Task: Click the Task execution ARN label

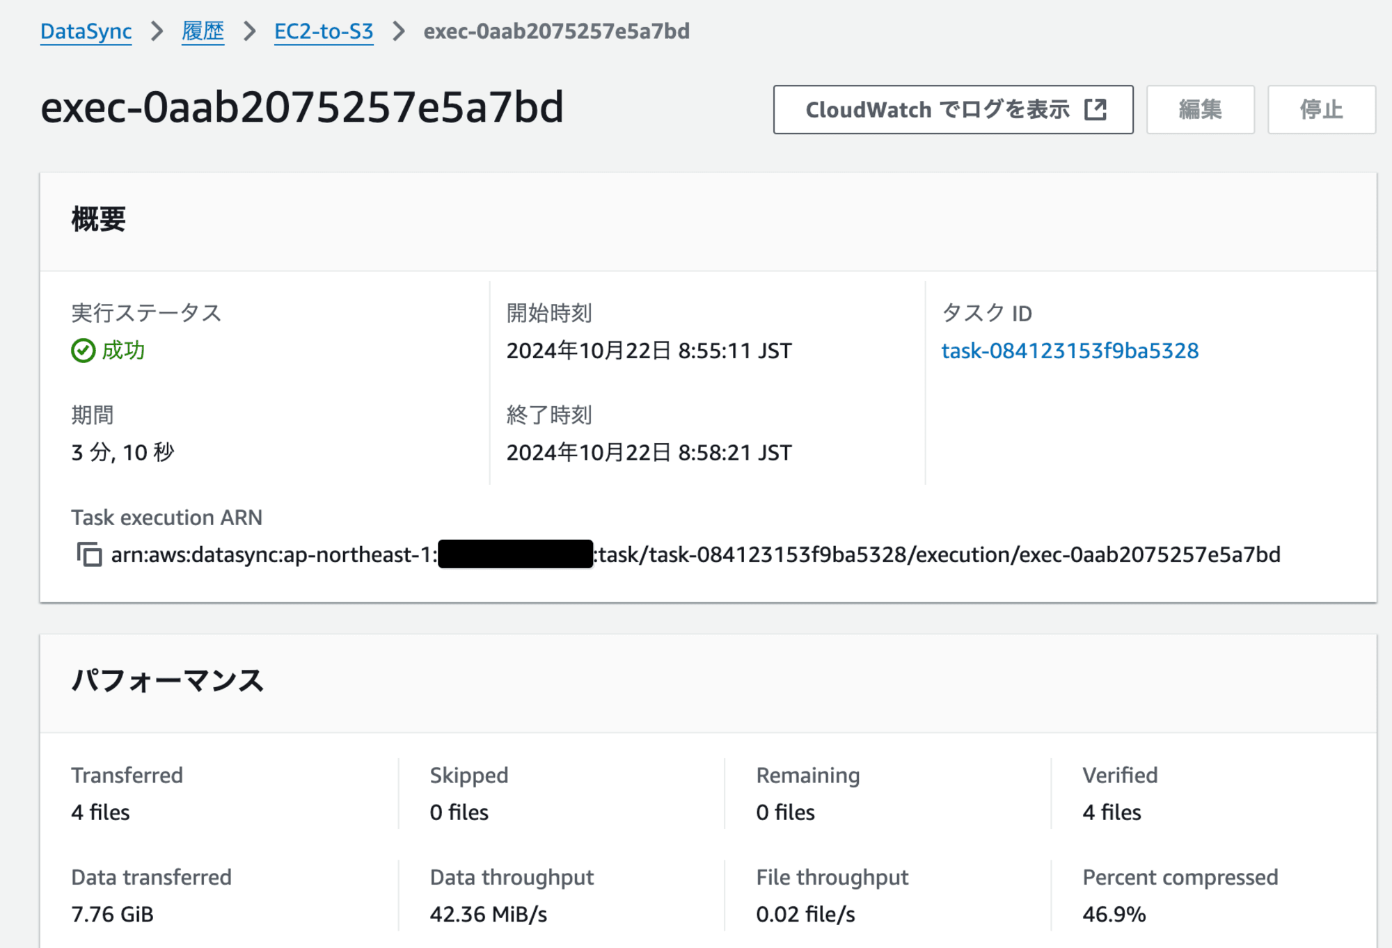Action: tap(167, 517)
